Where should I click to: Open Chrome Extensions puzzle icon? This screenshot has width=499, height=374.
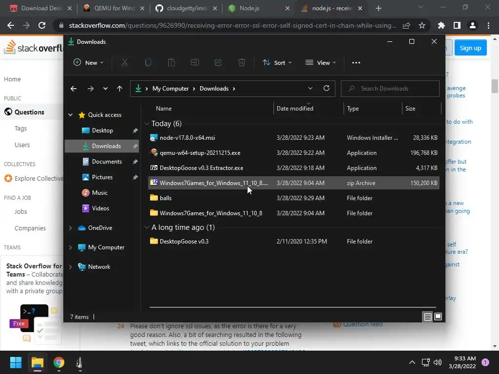(441, 25)
